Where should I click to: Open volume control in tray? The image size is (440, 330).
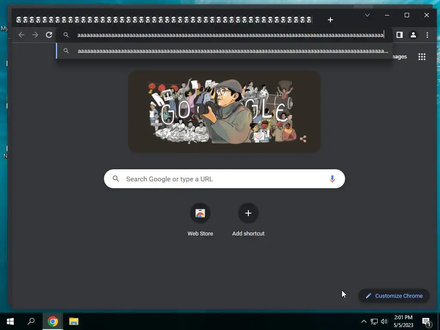pyautogui.click(x=384, y=321)
